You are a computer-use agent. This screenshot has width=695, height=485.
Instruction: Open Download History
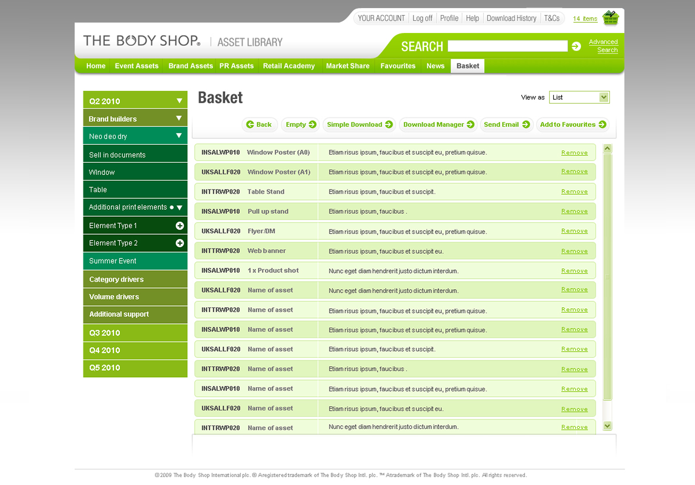[x=511, y=18]
